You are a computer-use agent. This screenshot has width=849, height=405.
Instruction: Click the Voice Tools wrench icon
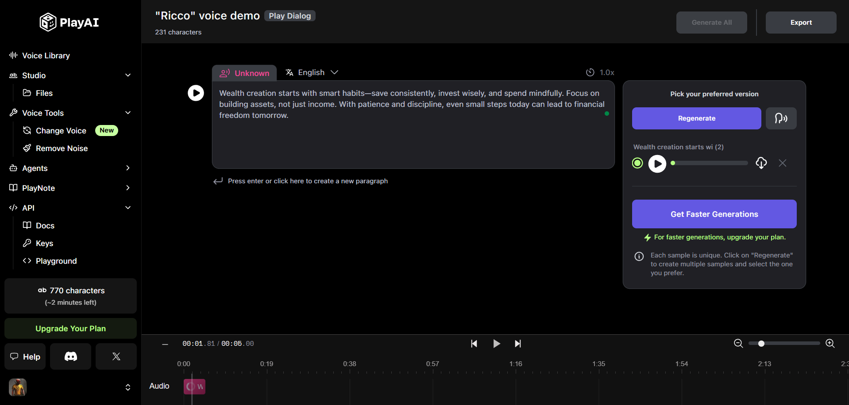pos(13,113)
